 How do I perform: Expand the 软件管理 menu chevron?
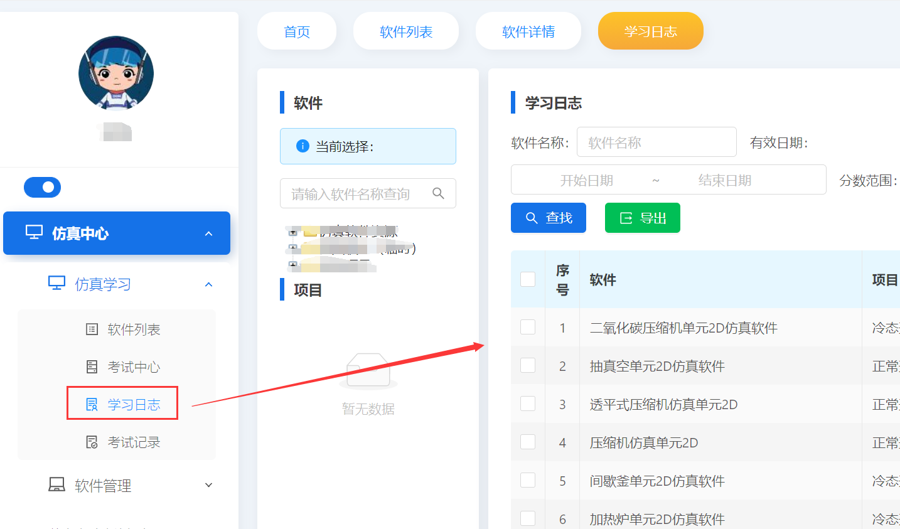(209, 485)
